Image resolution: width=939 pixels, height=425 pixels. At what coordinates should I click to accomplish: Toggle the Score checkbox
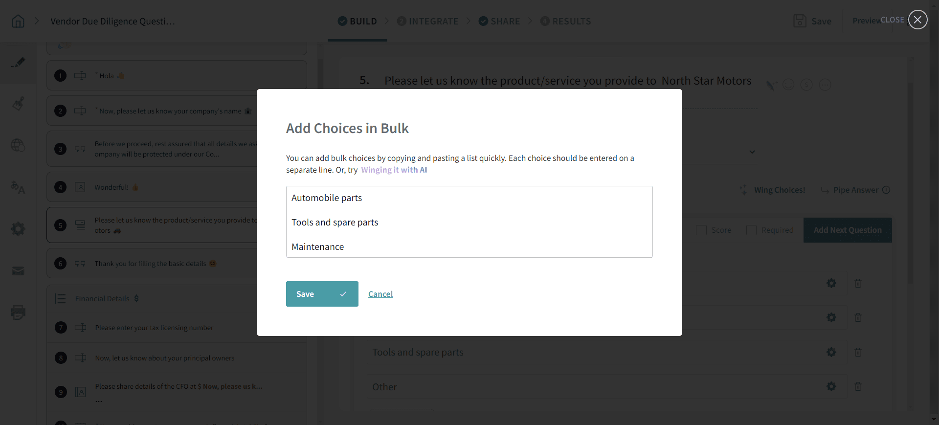tap(701, 230)
